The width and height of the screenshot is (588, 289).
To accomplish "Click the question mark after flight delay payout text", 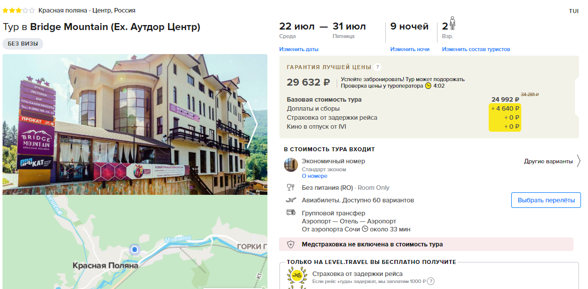I will (x=431, y=281).
